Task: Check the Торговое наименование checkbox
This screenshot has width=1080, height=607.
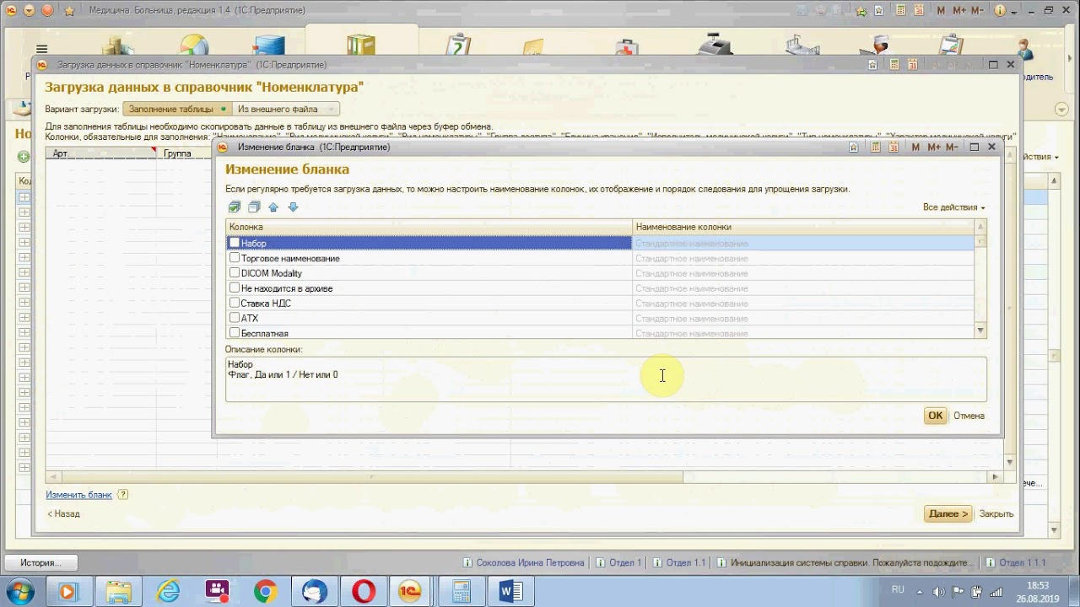Action: coord(235,258)
